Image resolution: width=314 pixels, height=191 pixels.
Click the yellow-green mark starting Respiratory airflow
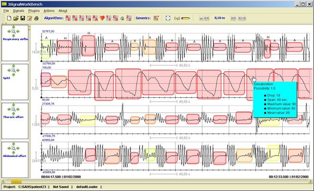tap(46, 49)
